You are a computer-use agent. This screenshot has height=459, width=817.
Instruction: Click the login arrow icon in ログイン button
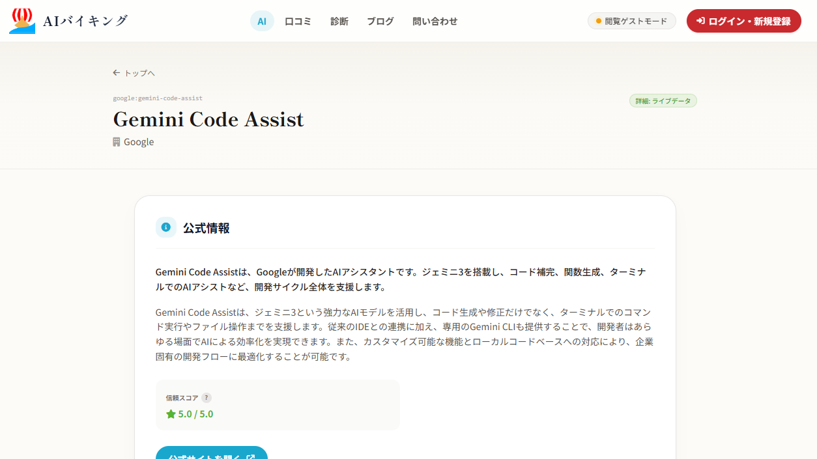[701, 21]
